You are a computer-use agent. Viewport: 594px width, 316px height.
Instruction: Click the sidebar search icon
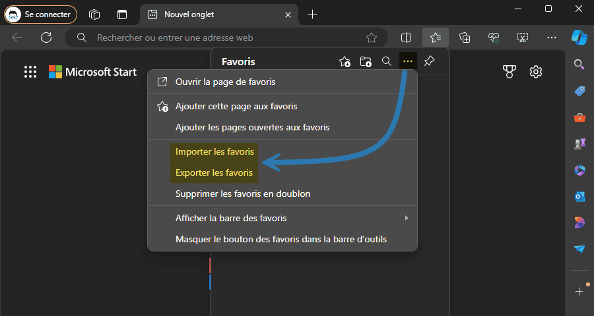579,65
